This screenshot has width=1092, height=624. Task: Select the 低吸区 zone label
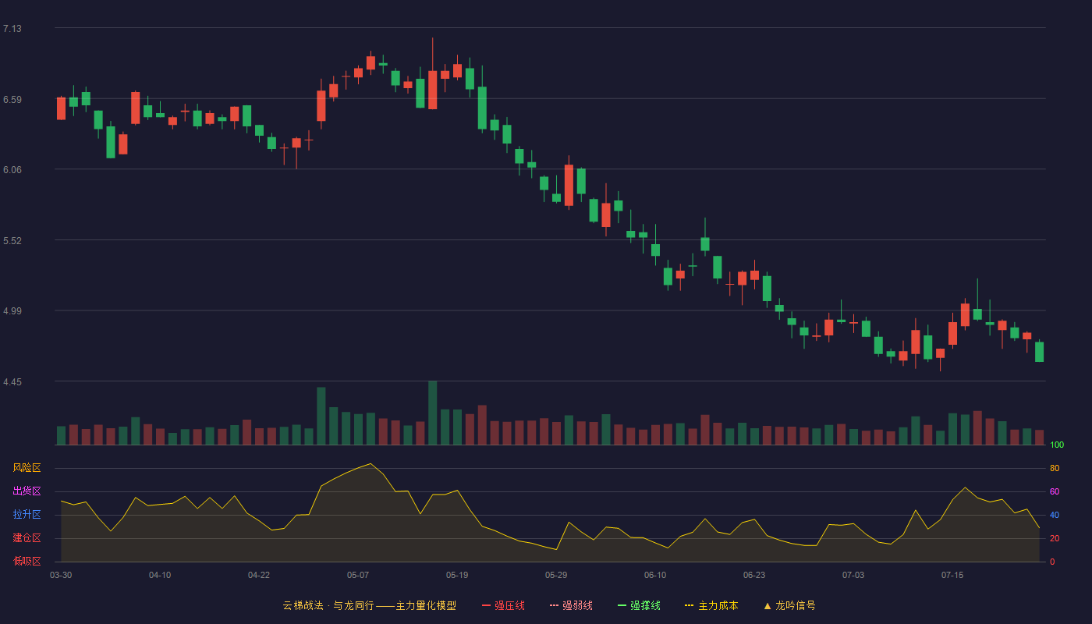[27, 561]
